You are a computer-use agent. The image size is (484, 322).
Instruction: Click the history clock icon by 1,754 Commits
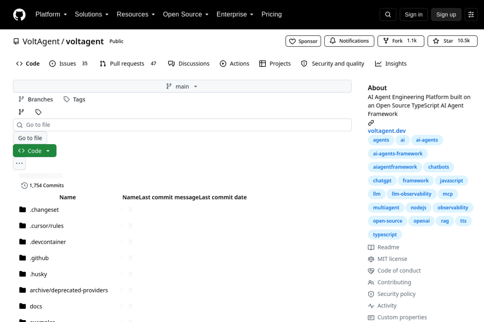25,185
